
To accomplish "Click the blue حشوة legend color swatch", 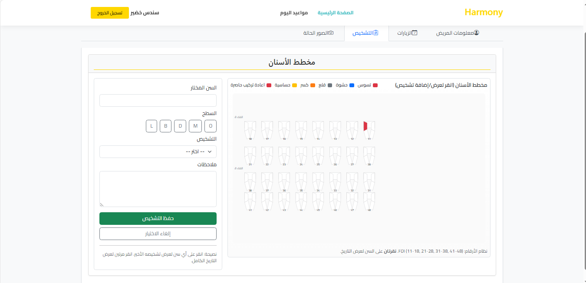I will point(352,85).
